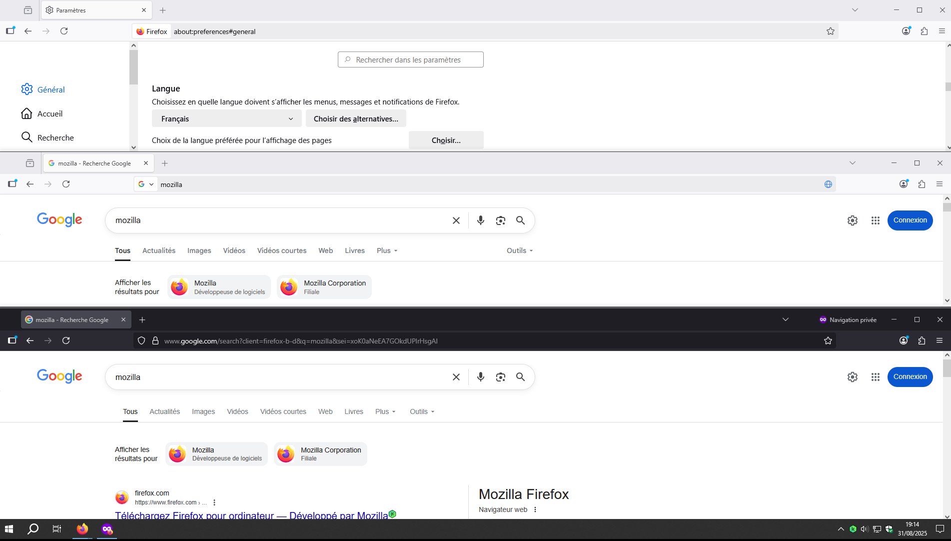Click the translate globe icon in the middle window's address bar

click(x=828, y=184)
